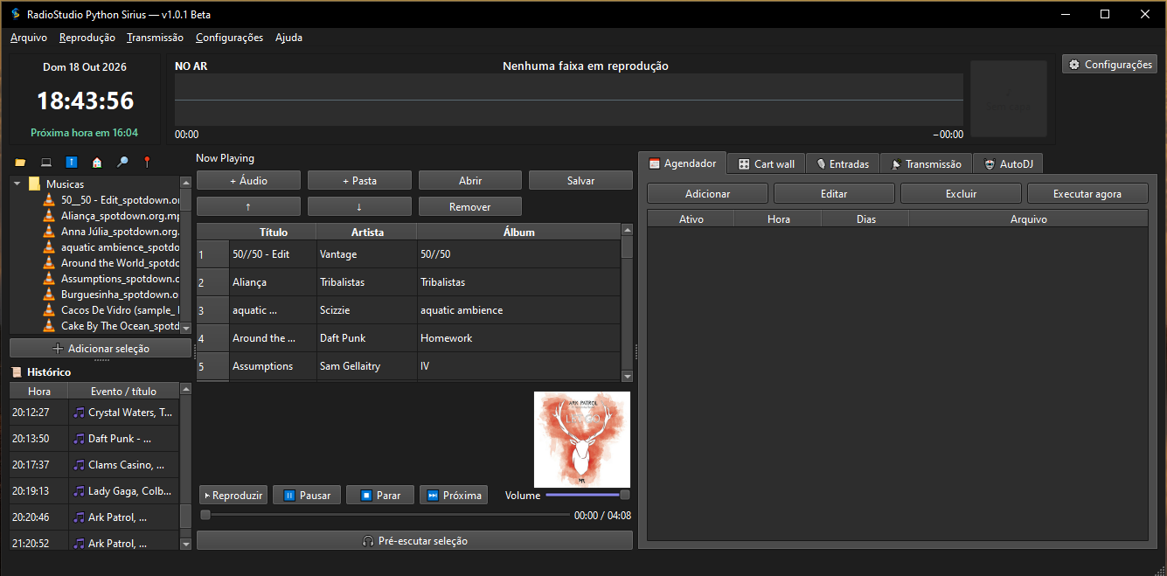Stop playback with the Parar button
Viewport: 1167px width, 576px height.
pyautogui.click(x=380, y=495)
